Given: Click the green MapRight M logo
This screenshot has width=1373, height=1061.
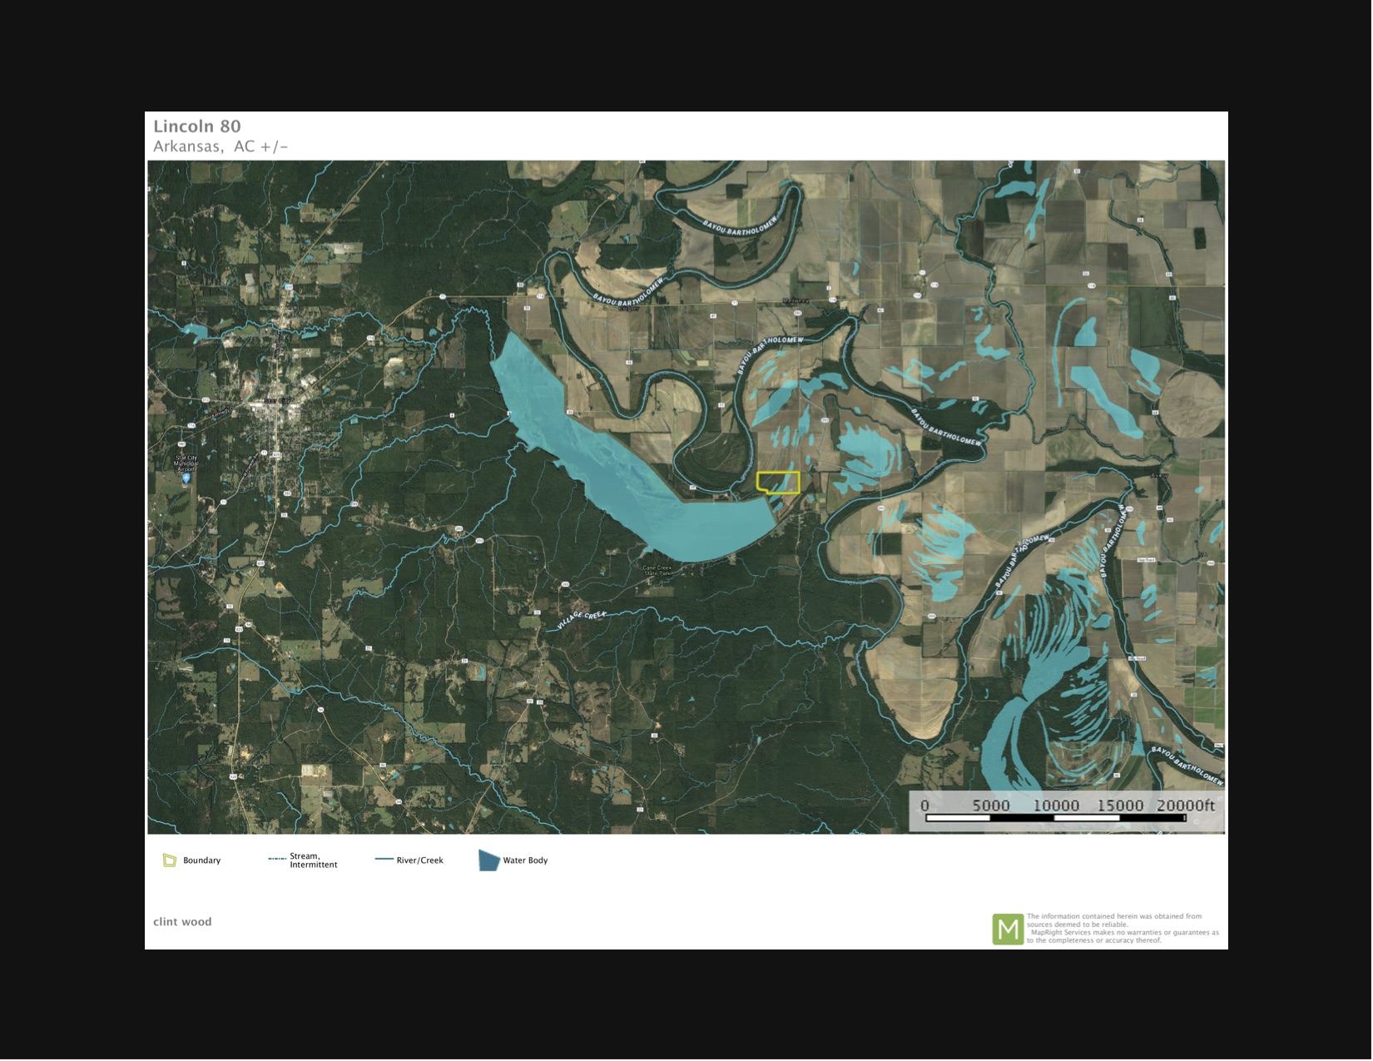Looking at the screenshot, I should [1008, 929].
